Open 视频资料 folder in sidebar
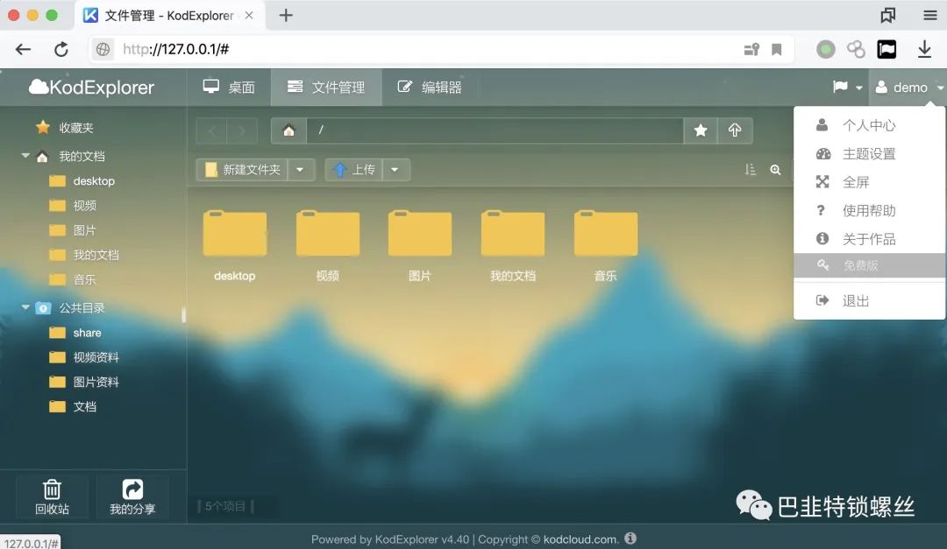 (84, 357)
